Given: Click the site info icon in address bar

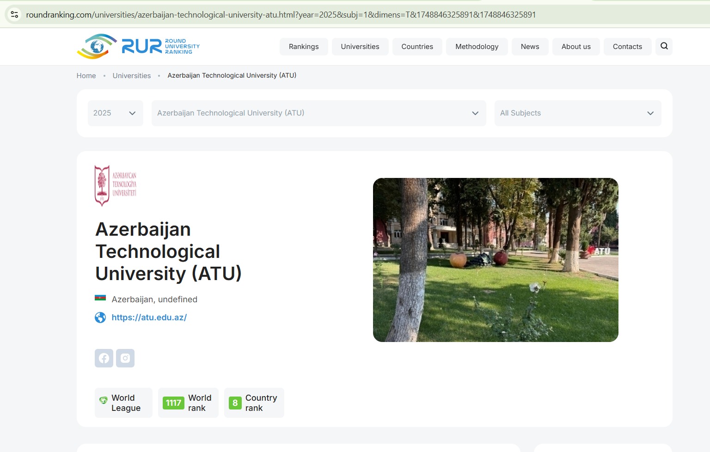Looking at the screenshot, I should coord(15,14).
